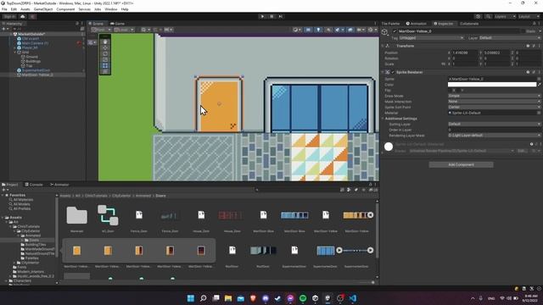This screenshot has height=305, width=543.
Task: Open the Layers dropdown in toolbar
Action: (x=505, y=17)
